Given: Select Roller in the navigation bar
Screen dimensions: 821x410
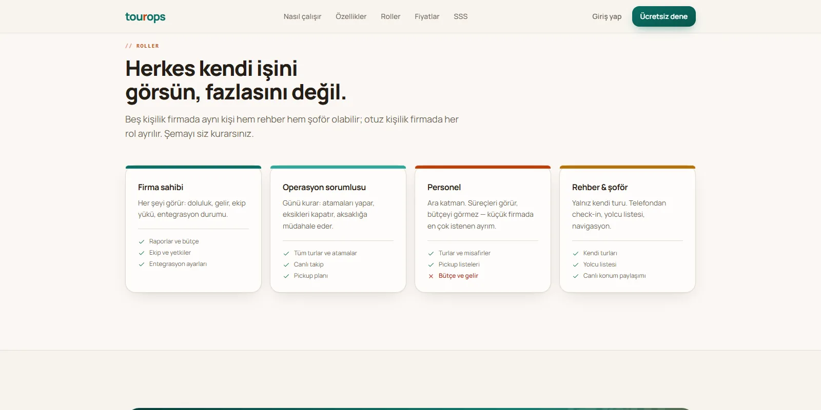Looking at the screenshot, I should (x=390, y=16).
